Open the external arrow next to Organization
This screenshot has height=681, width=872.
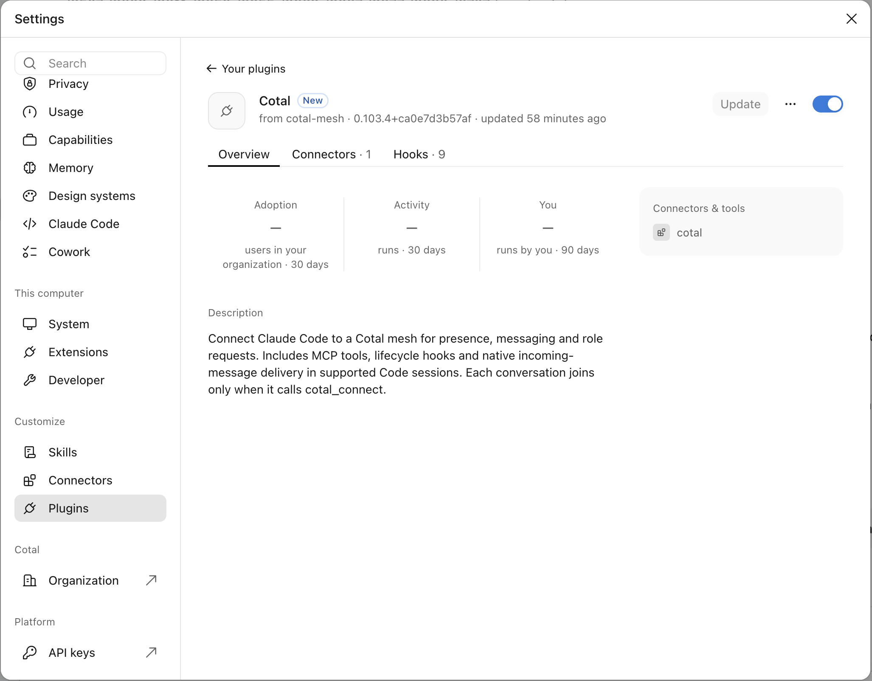coord(151,580)
